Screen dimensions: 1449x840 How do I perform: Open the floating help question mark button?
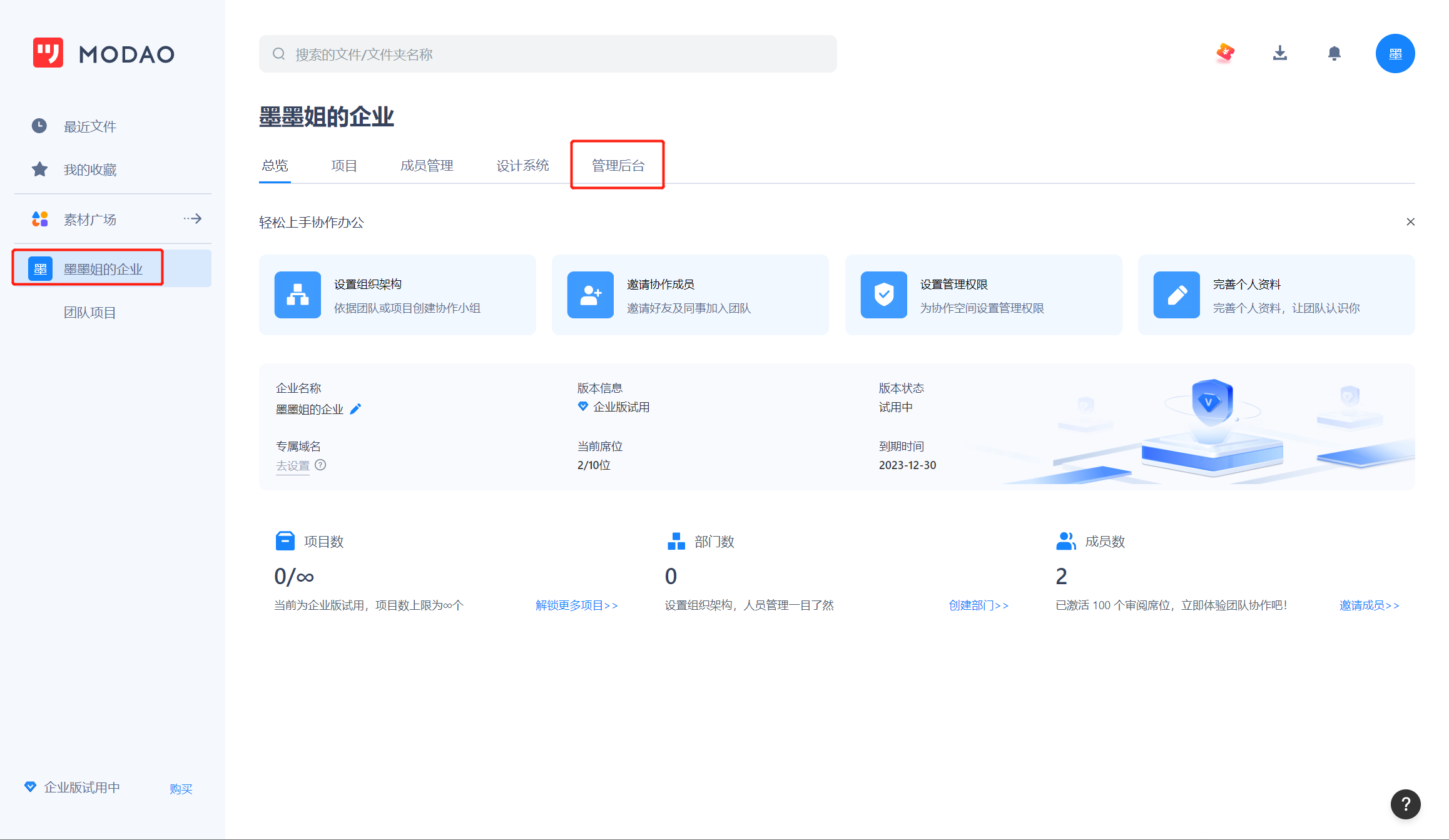[1405, 804]
